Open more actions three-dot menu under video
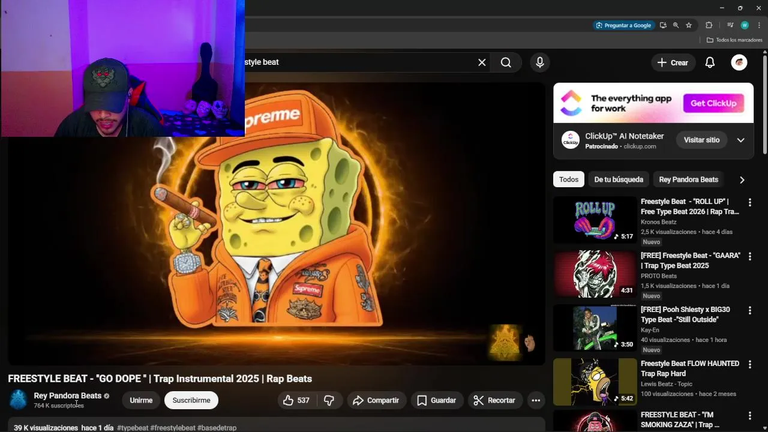Screen dimensions: 768x432 536,400
